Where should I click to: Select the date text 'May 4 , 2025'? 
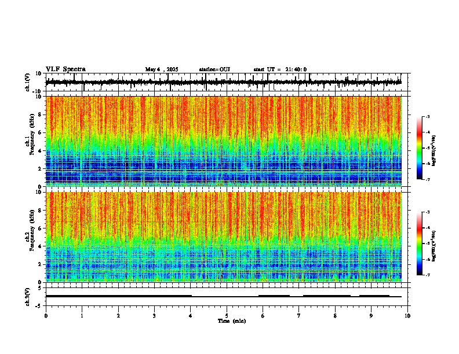point(162,69)
